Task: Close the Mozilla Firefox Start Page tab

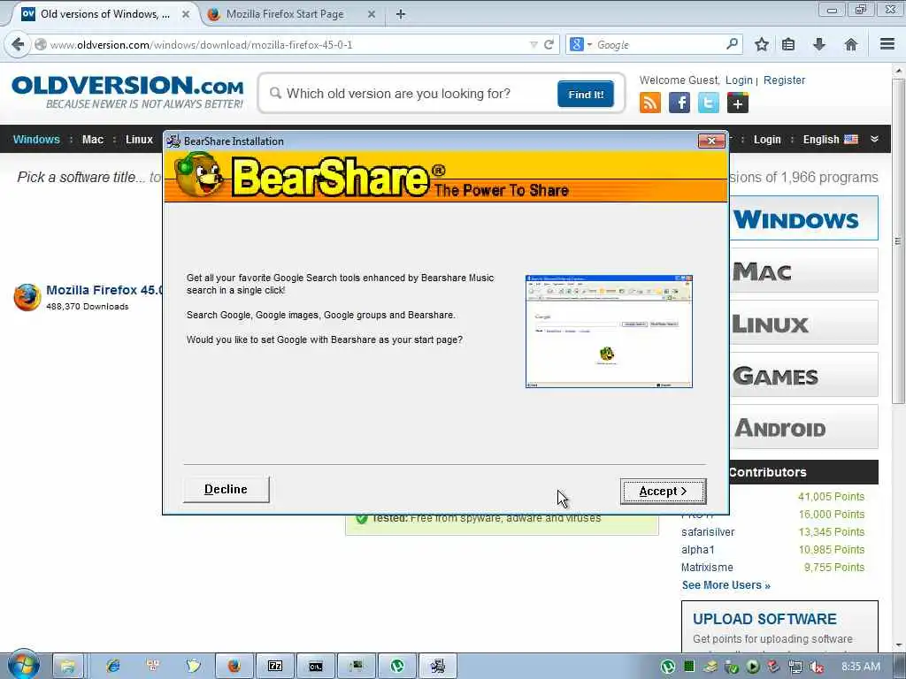Action: (372, 14)
